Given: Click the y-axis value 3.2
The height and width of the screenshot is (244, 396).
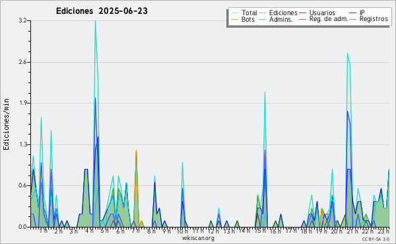Looking at the screenshot, I should (x=22, y=20).
